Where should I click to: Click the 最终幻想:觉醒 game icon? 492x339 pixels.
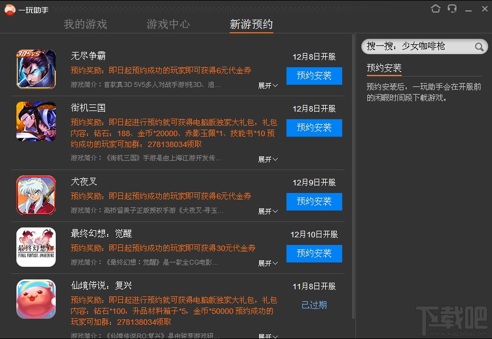(x=36, y=247)
